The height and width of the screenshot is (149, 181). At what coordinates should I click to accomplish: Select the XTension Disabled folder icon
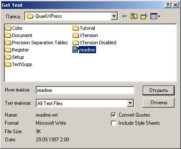[x=75, y=43]
